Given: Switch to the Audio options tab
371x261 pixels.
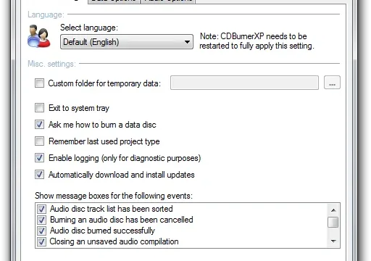Looking at the screenshot, I should (x=168, y=1).
